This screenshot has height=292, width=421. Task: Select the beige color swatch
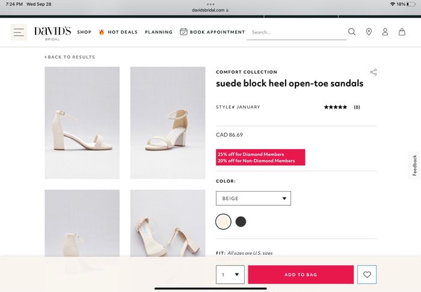(x=223, y=222)
